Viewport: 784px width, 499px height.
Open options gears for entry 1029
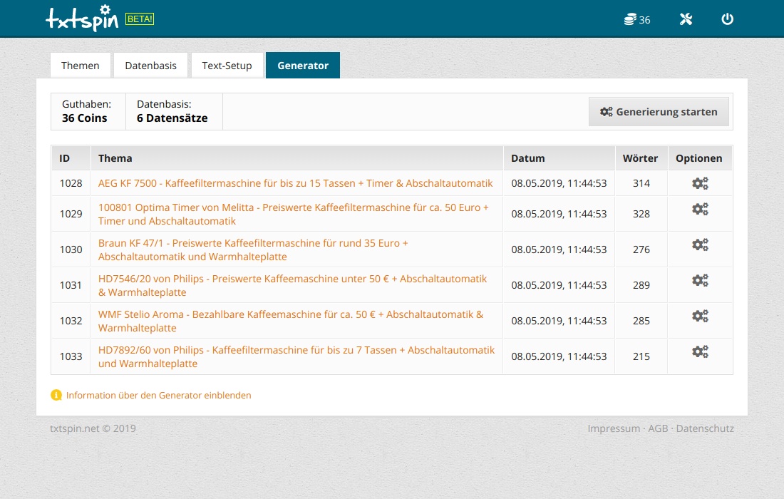click(x=700, y=209)
